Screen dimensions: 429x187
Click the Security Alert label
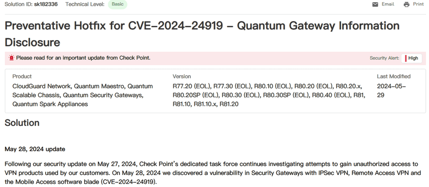click(x=384, y=58)
